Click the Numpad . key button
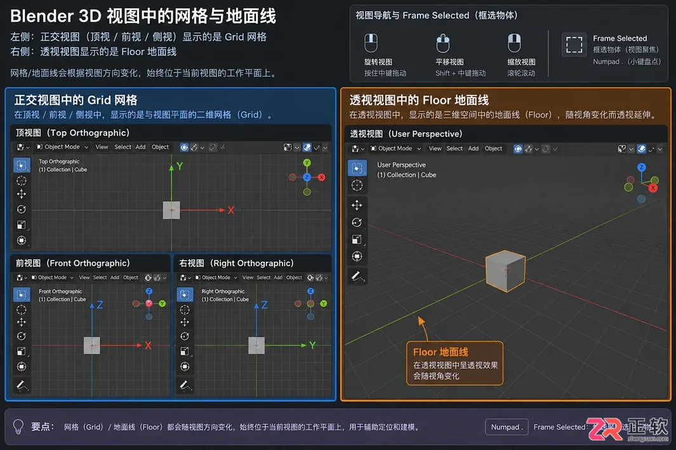Viewport: 676px width, 450px height. tap(507, 427)
